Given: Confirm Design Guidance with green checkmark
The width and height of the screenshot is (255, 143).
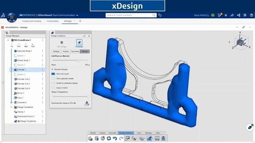Looking at the screenshot, I should [x=84, y=36].
